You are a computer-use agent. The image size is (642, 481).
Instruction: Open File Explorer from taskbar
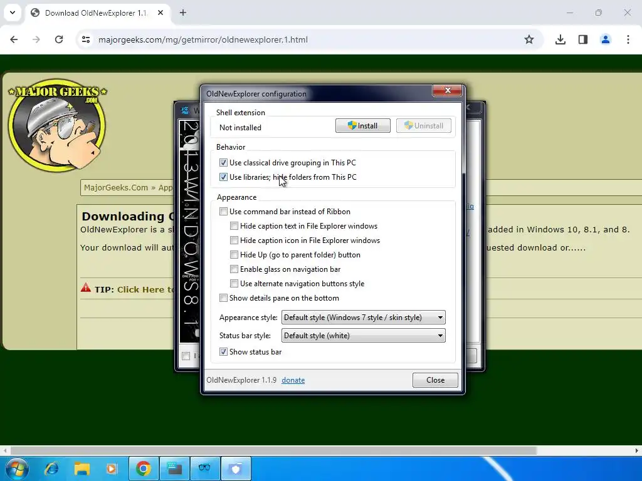click(82, 468)
